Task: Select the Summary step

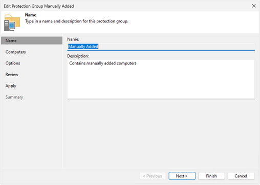Action: [x=14, y=97]
